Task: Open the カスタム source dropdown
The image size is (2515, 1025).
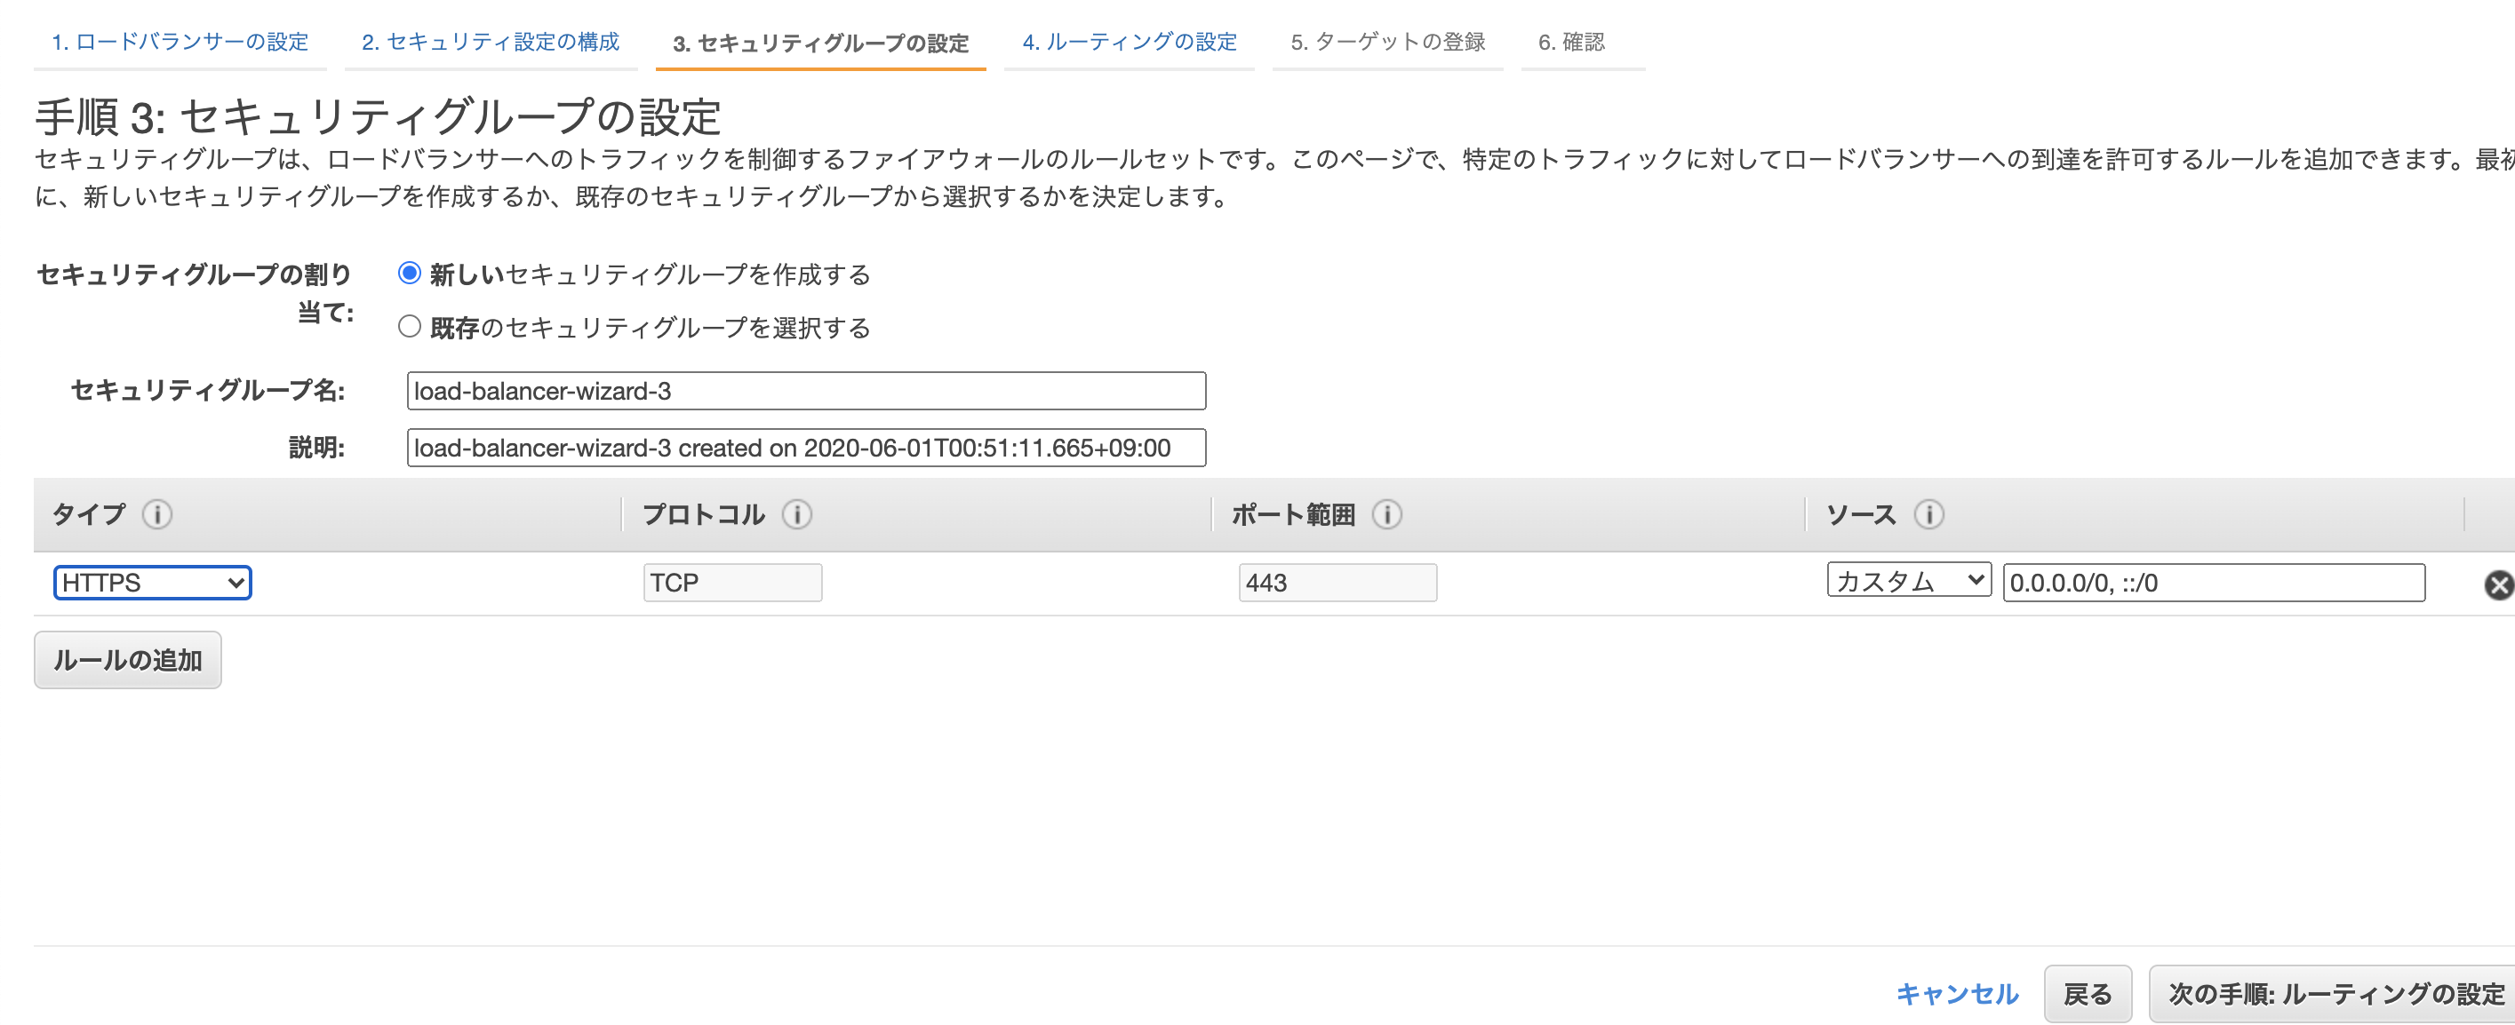Action: coord(1909,581)
